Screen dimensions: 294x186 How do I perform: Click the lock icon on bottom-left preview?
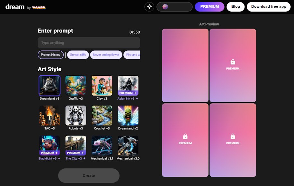coord(185,137)
